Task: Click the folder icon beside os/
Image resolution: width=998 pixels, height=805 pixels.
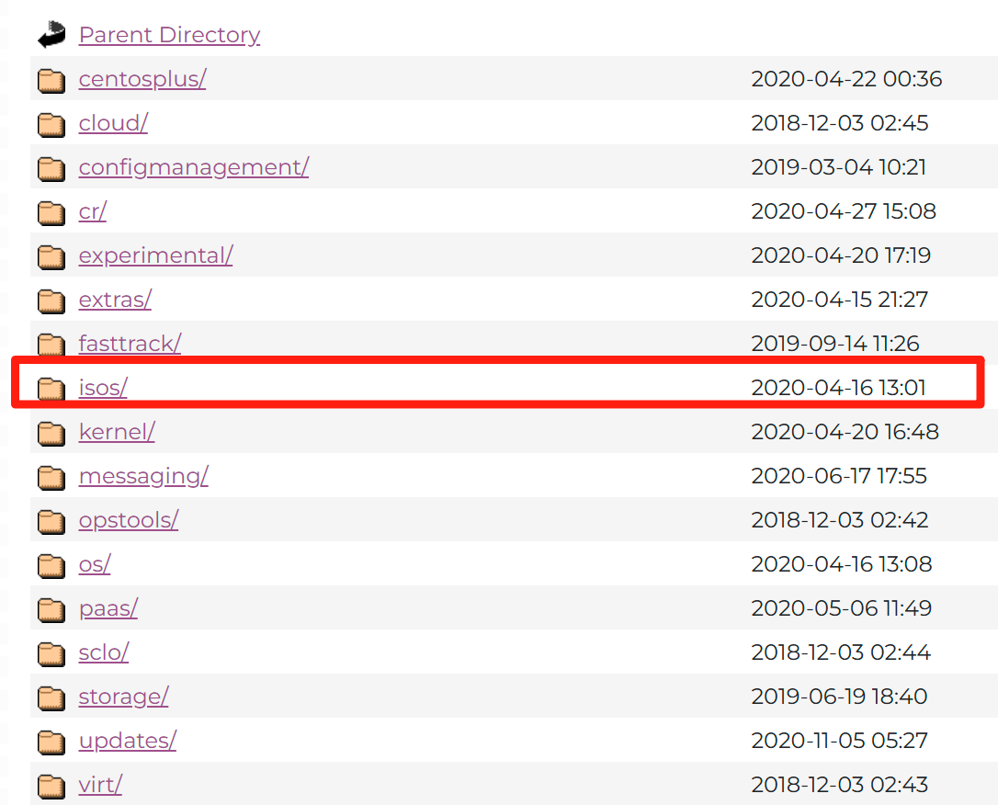Action: point(51,566)
